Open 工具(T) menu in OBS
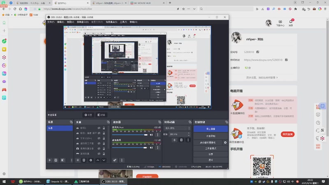 [123, 22]
